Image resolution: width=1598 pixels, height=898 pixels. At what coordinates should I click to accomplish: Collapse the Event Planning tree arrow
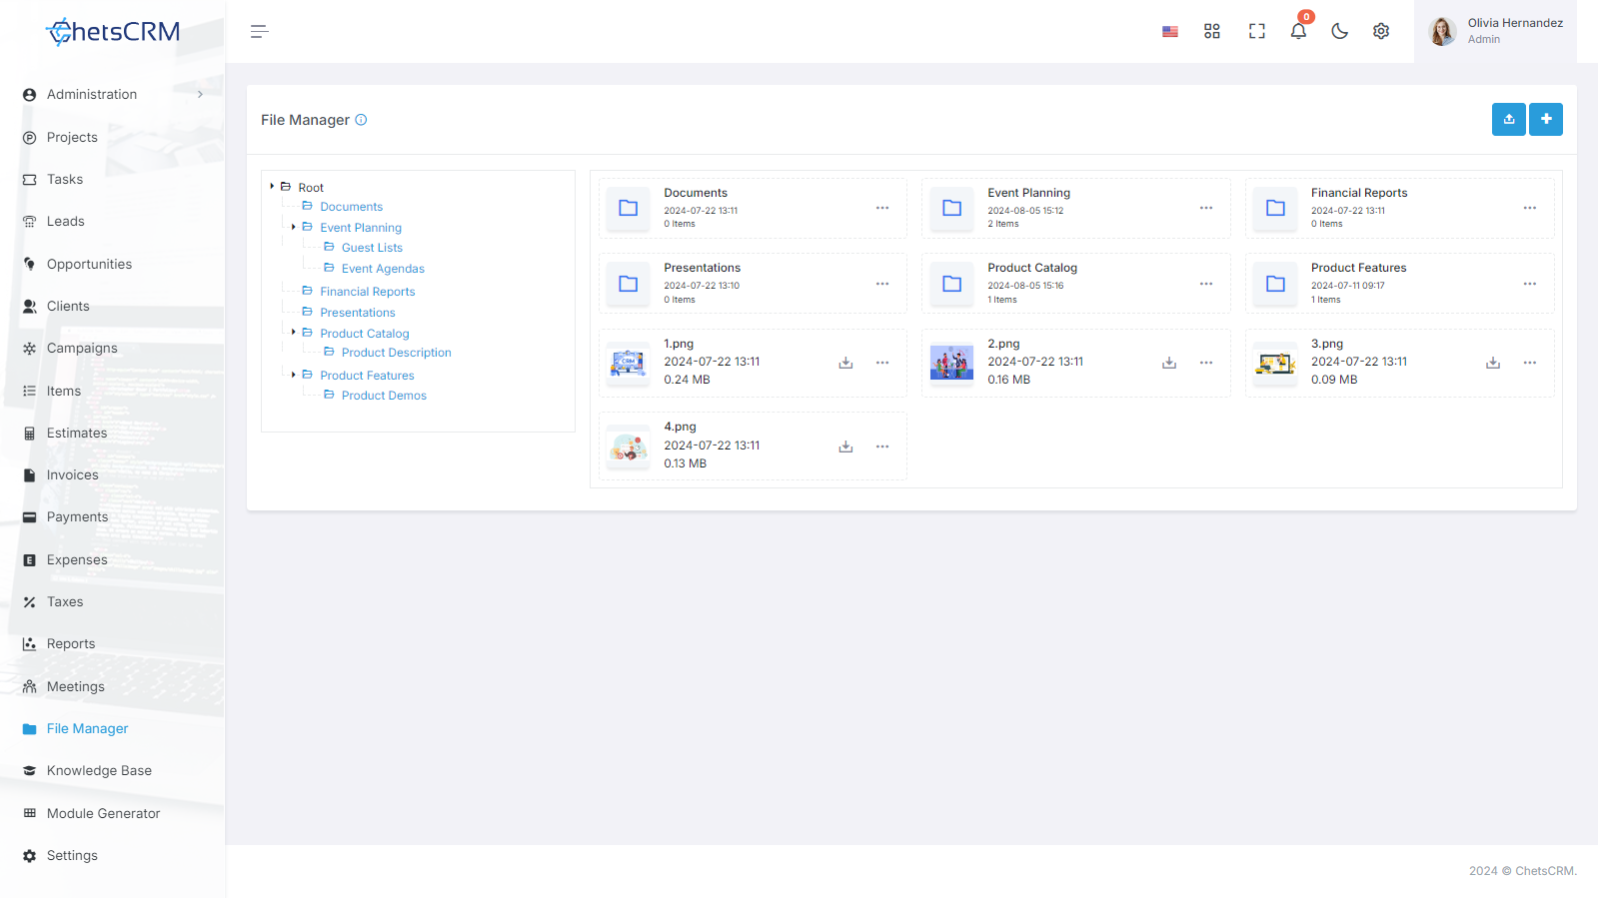pyautogui.click(x=293, y=227)
